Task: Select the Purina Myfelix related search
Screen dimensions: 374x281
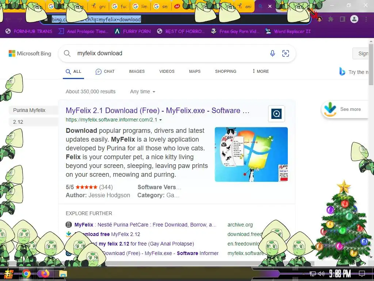Action: click(x=33, y=110)
